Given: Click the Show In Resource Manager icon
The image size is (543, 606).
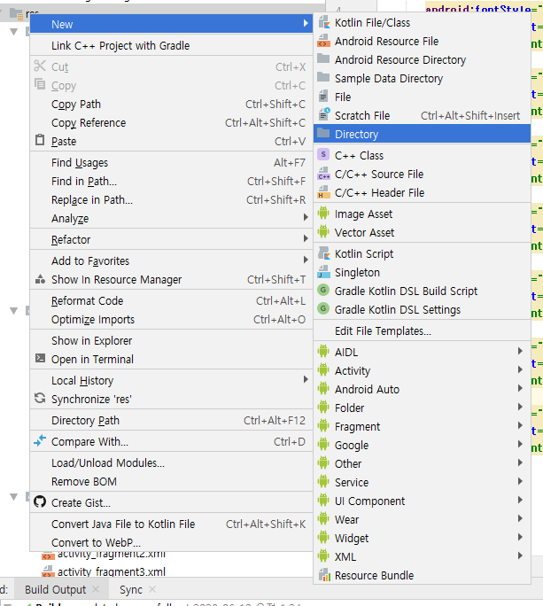Looking at the screenshot, I should (x=40, y=279).
